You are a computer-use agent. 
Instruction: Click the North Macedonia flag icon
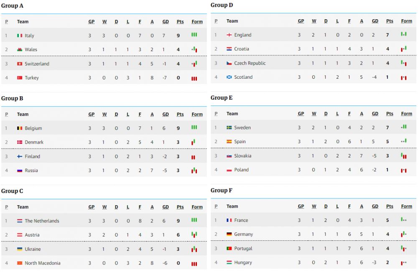click(x=20, y=263)
